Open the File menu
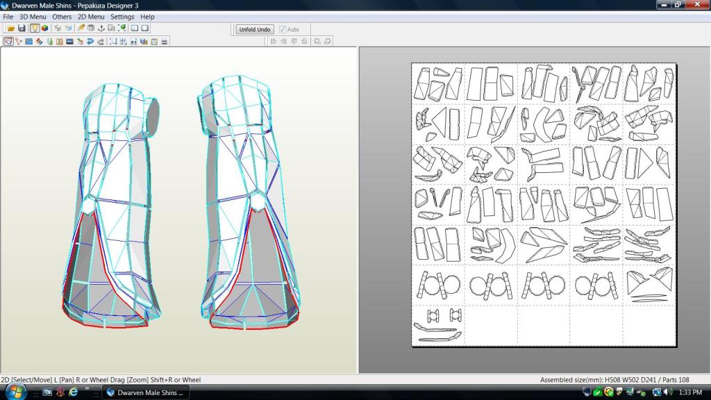Viewport: 711px width, 400px height. click(8, 17)
